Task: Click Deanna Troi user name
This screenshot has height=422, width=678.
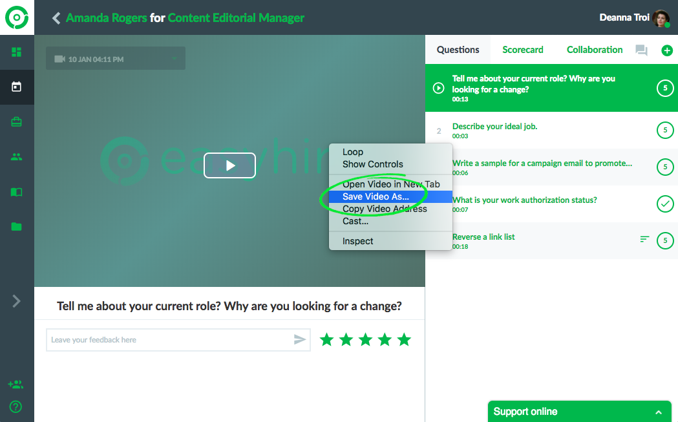Action: (x=624, y=17)
